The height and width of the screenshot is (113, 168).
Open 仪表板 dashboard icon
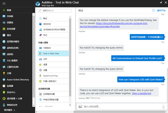(x=4, y=16)
